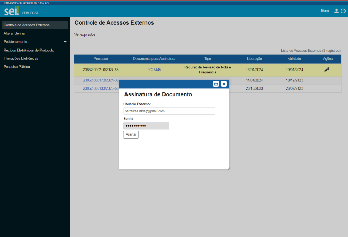The width and height of the screenshot is (348, 237).
Task: Open process 23852.000133/2023-55
Action: point(101,88)
